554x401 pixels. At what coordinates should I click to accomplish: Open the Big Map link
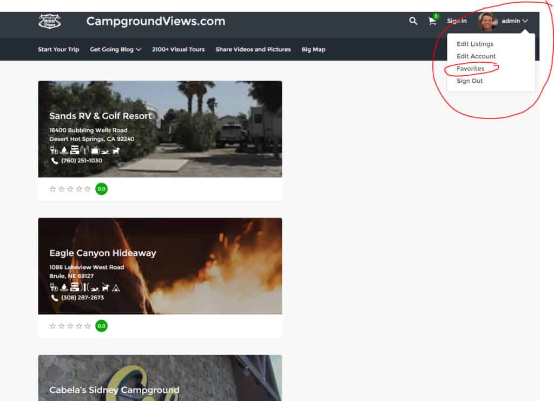(313, 49)
